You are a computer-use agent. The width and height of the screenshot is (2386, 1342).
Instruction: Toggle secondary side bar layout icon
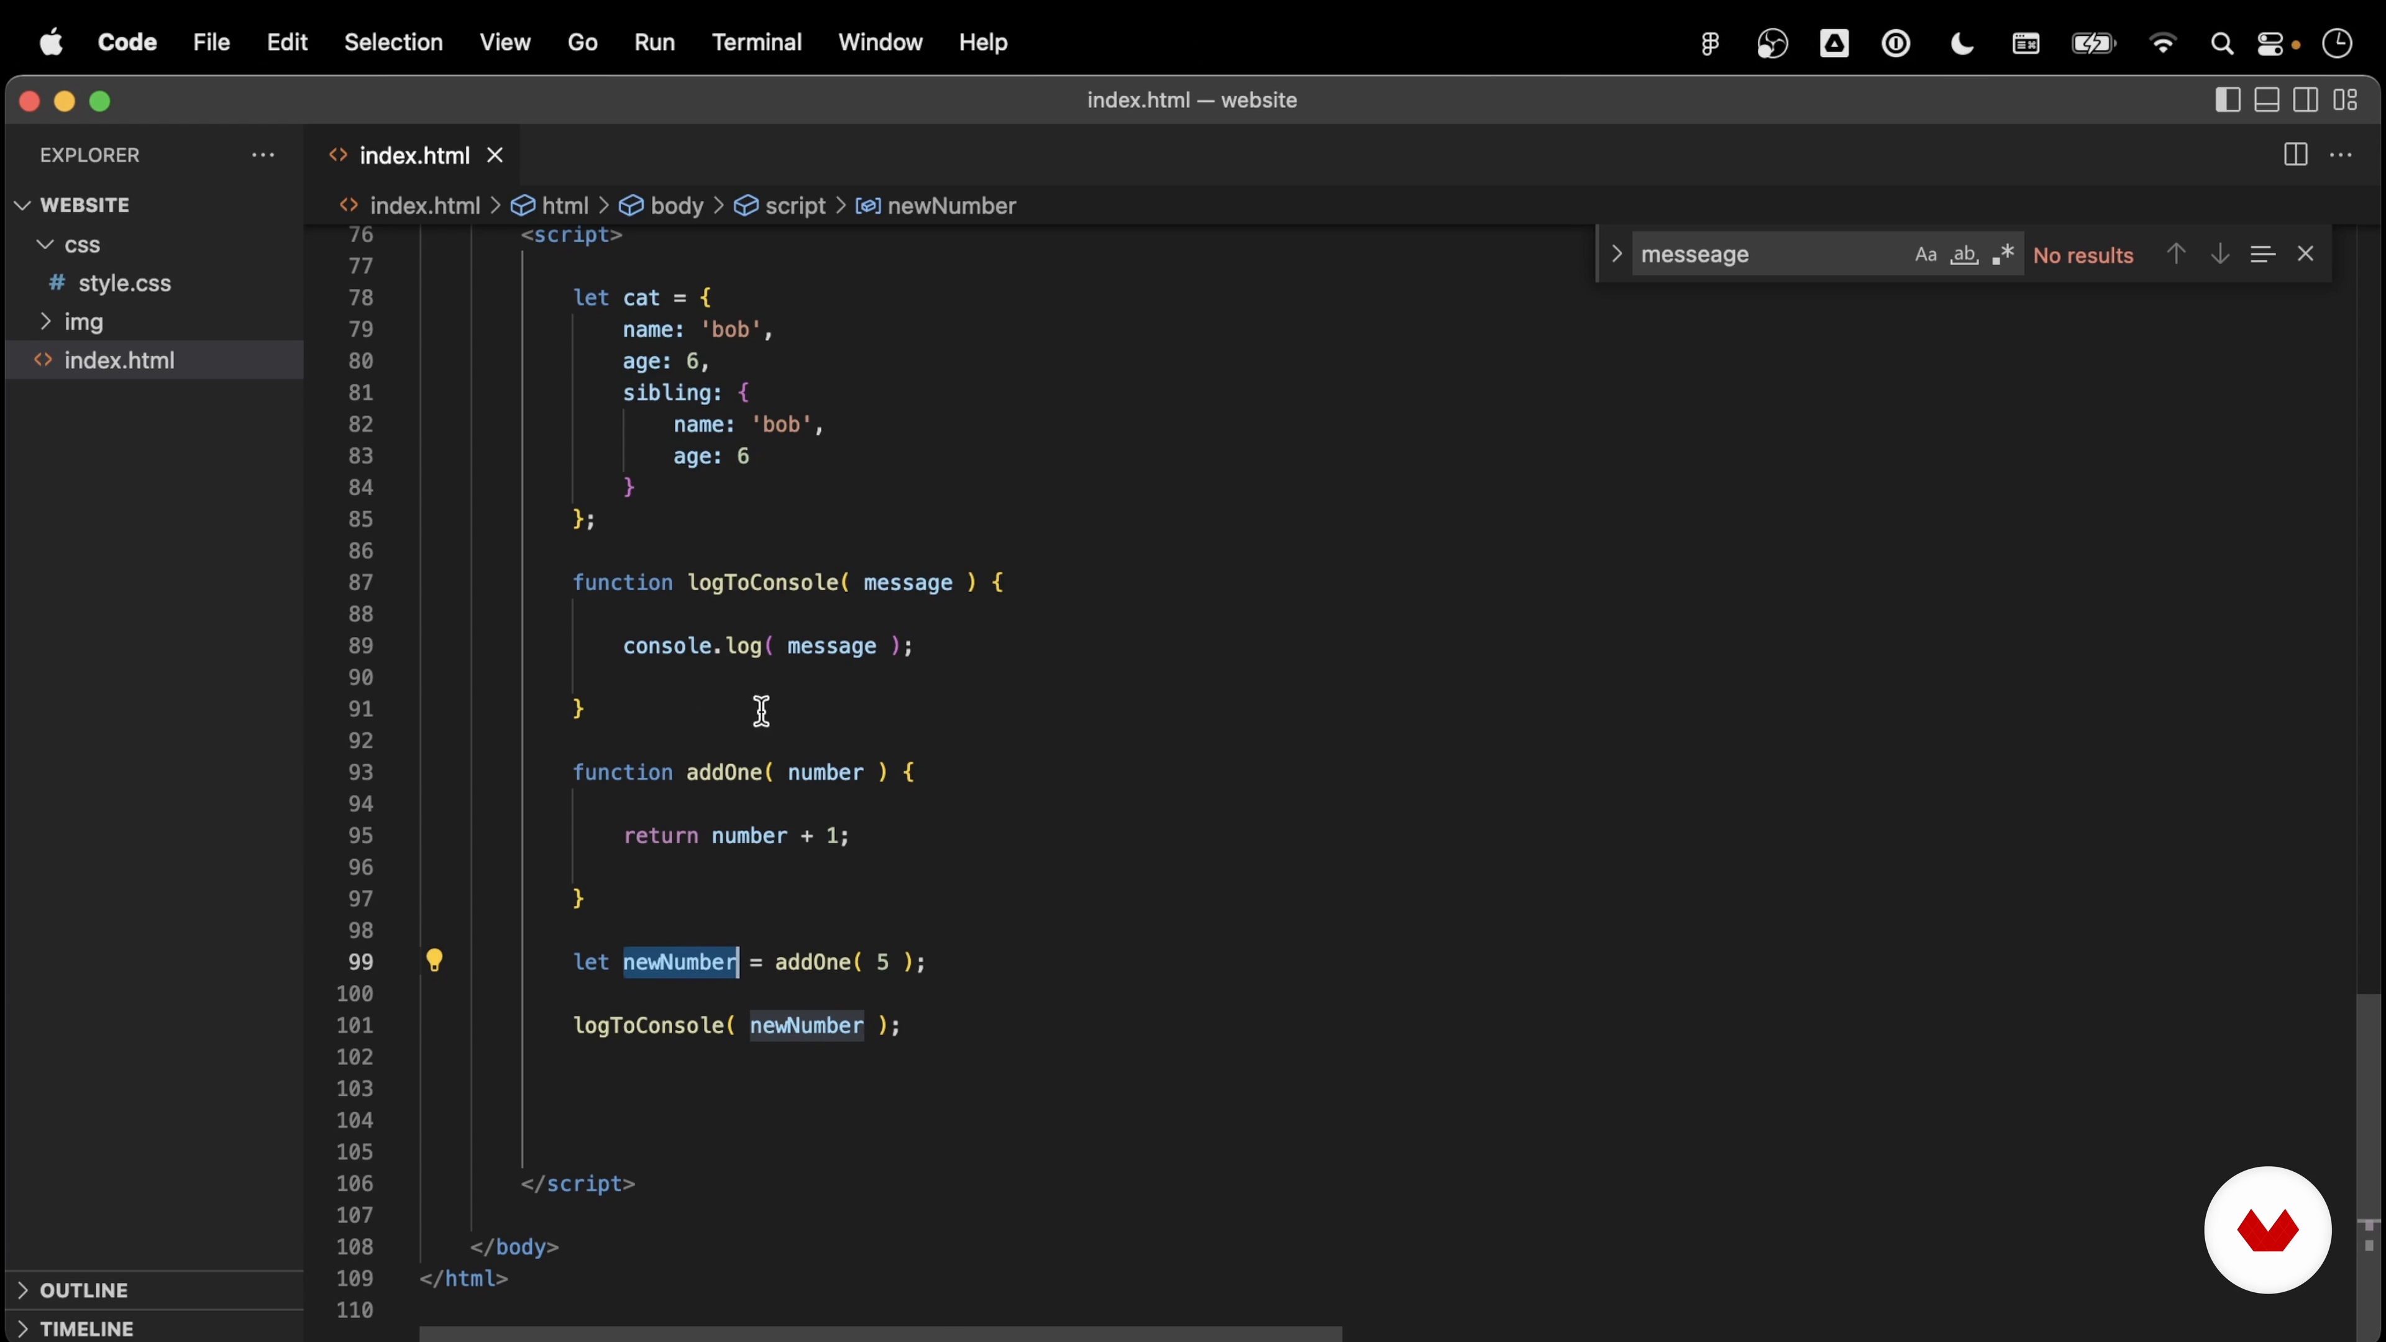tap(2306, 100)
